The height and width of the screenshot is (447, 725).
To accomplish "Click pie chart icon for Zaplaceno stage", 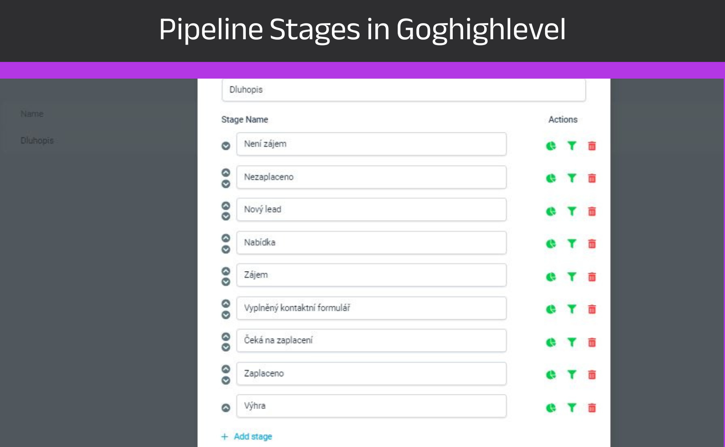I will (x=551, y=375).
